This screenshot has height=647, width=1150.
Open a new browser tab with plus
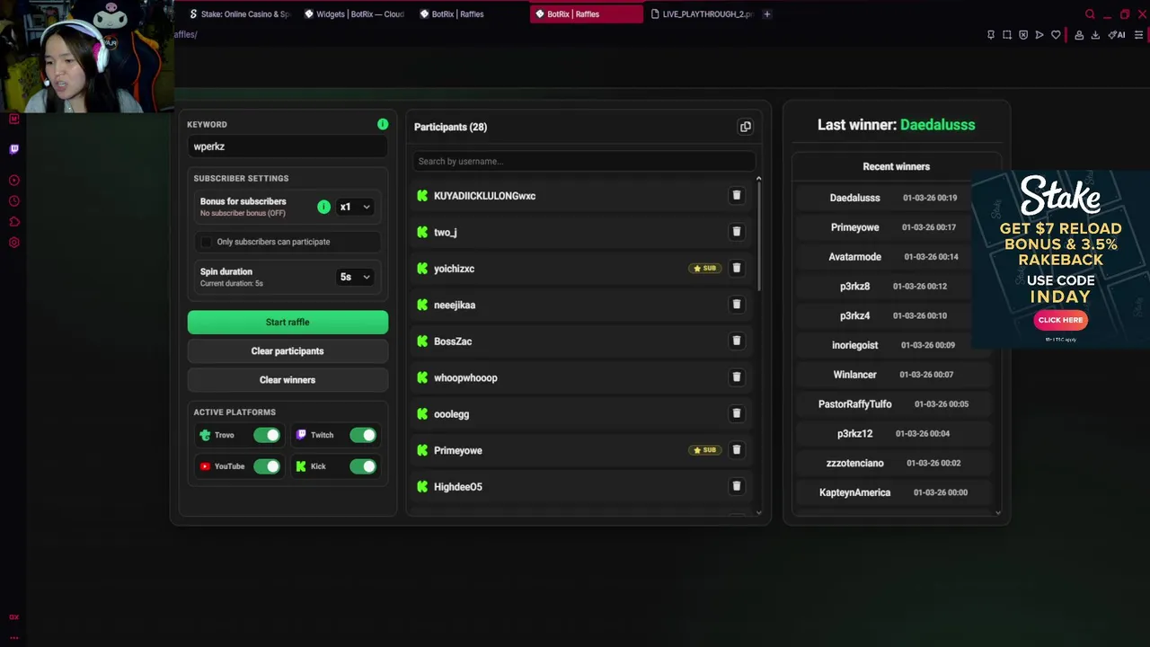click(766, 14)
